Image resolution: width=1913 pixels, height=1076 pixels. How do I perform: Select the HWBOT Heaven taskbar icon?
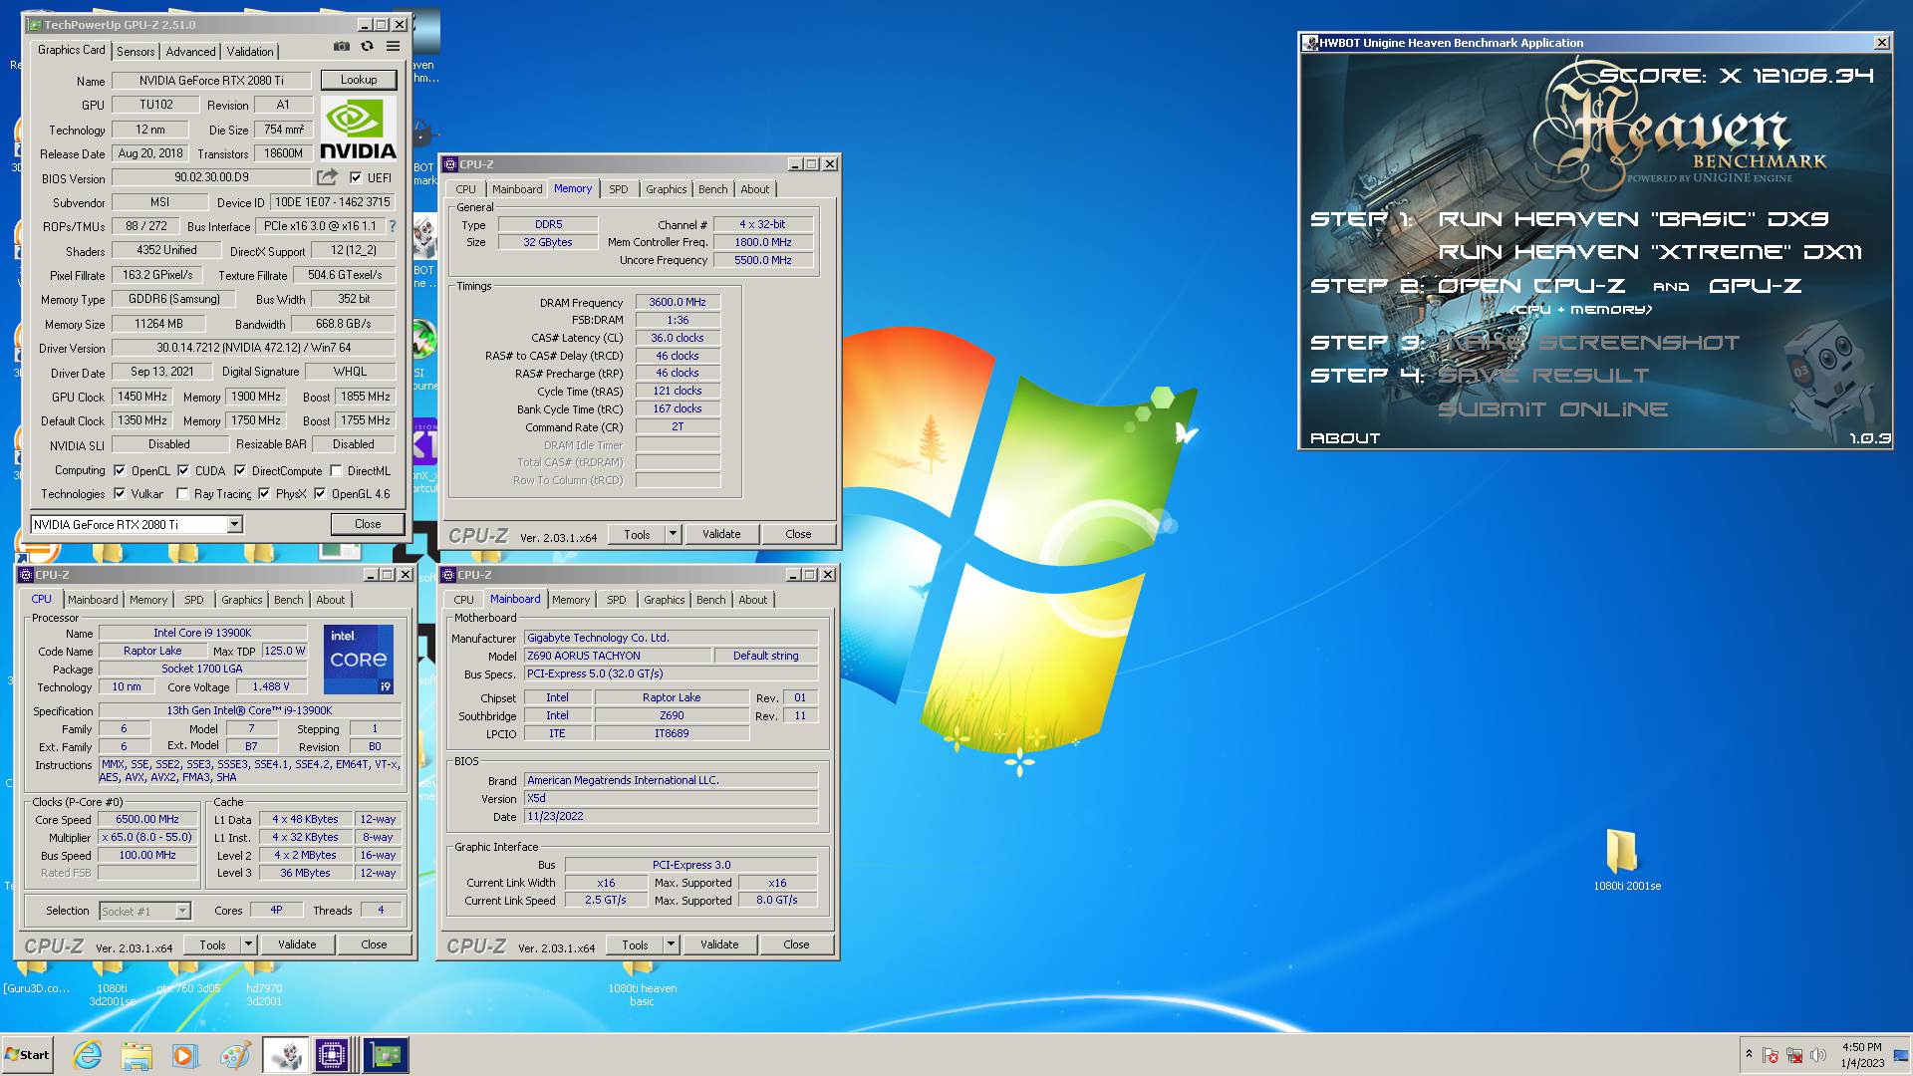click(285, 1055)
